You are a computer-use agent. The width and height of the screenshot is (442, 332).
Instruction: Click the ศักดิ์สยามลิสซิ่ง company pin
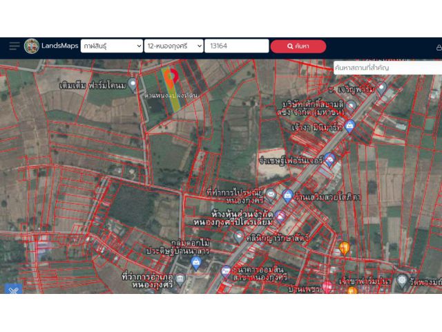pos(352,107)
